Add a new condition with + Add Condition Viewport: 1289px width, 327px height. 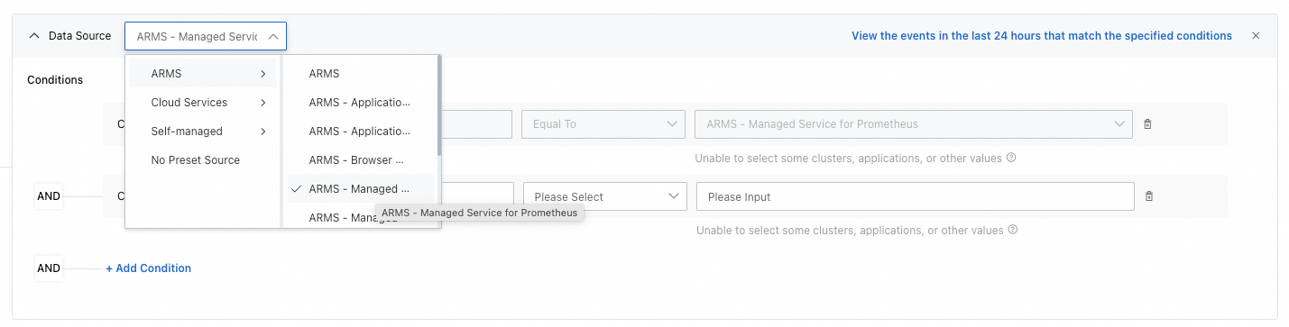click(149, 268)
